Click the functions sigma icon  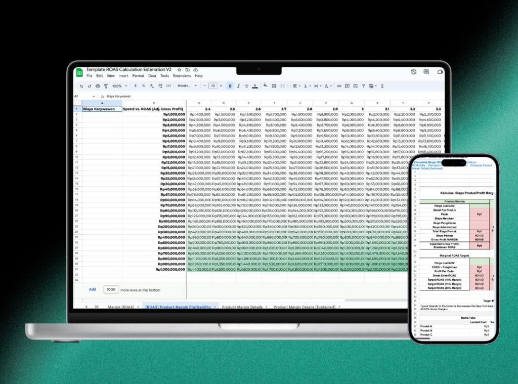tap(382, 86)
